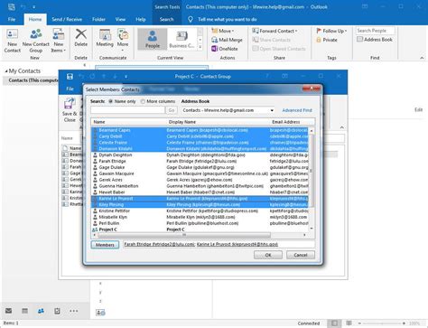
Task: Open the Send / Receive tab
Action: pyautogui.click(x=67, y=19)
